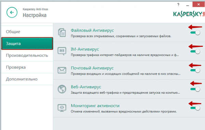
Task: Toggle the Веб-Антивирус switch
Action: tap(195, 89)
